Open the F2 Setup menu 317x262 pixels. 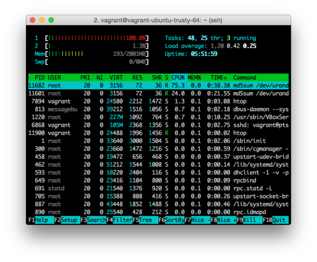tap(68, 220)
